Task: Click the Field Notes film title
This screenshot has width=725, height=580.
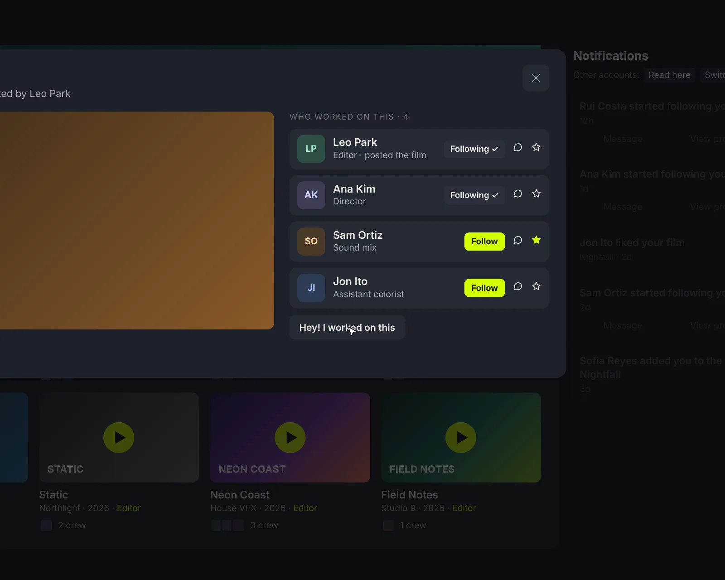Action: click(x=410, y=495)
